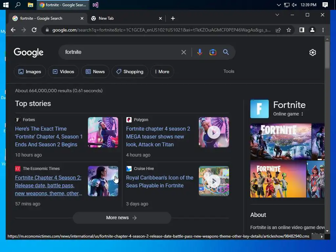Viewport: 336px width, 252px height.
Task: Open Windows taskbar search icon
Action: click(x=18, y=5)
